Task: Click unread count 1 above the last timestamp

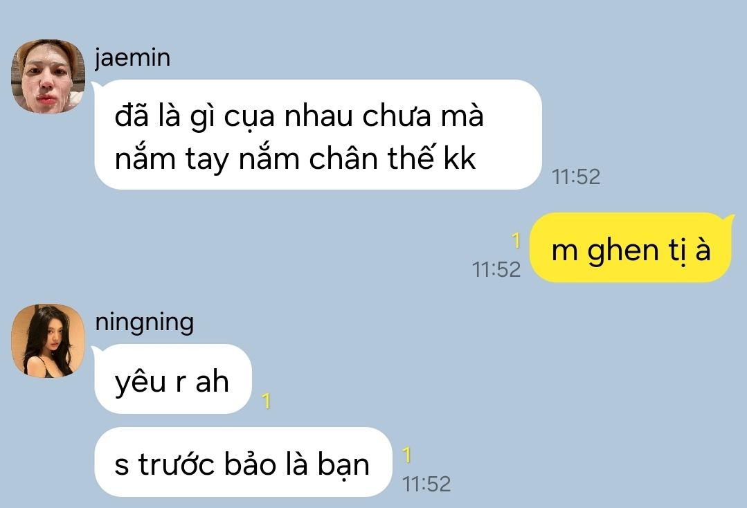Action: pyautogui.click(x=406, y=455)
